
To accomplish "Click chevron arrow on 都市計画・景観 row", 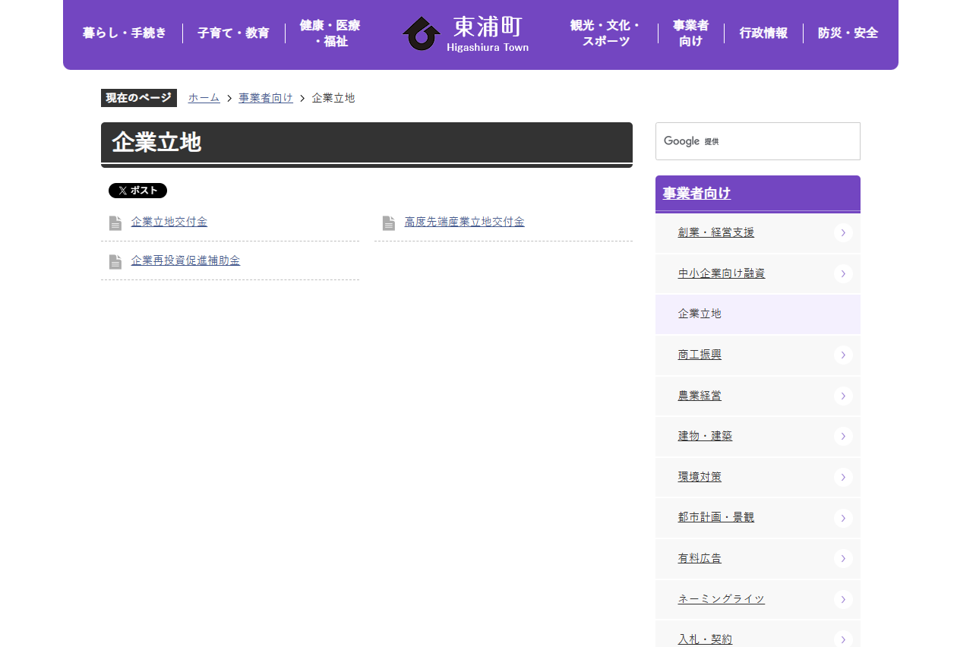I will click(x=843, y=518).
